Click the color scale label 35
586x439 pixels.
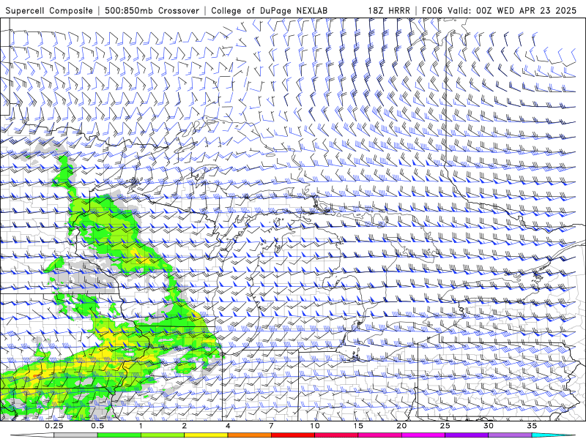tap(532, 426)
